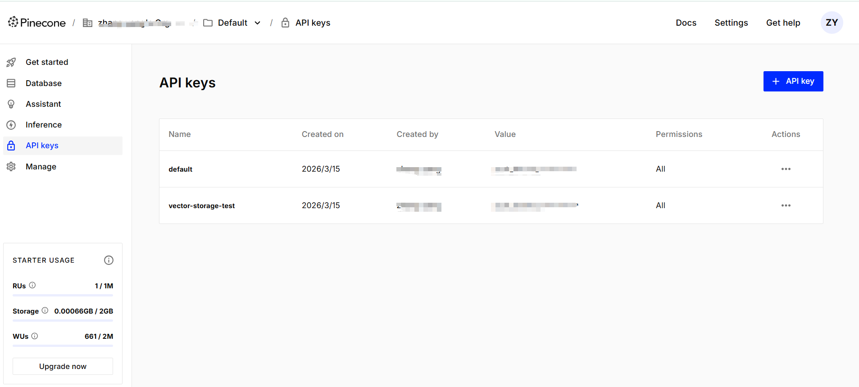Click the Created by column header

click(x=417, y=134)
